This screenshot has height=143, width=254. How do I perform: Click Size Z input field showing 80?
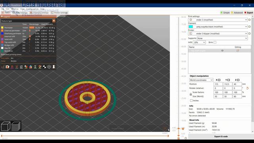click(237, 96)
